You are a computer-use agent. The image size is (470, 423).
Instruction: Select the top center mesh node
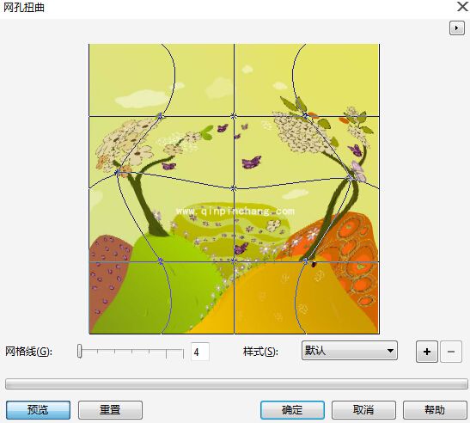point(234,116)
